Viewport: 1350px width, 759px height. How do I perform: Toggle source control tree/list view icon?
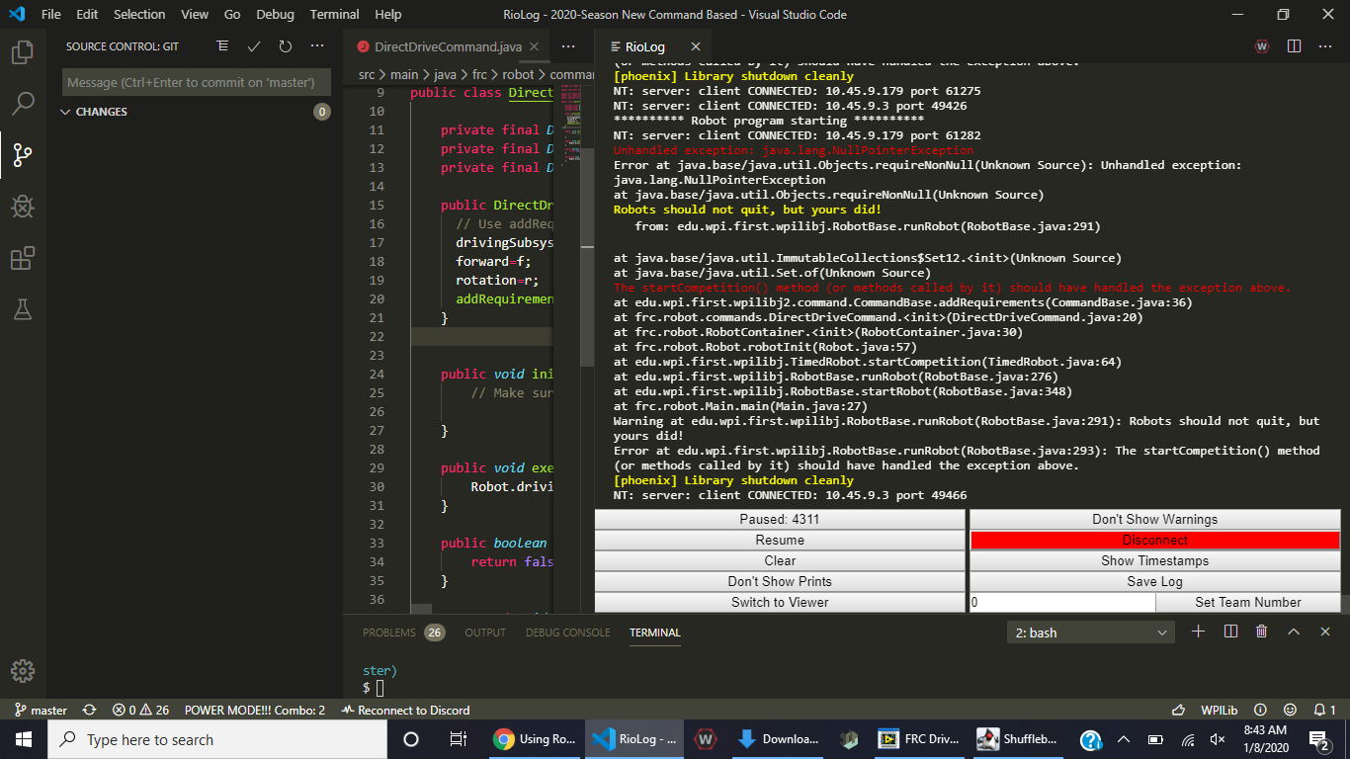[222, 46]
